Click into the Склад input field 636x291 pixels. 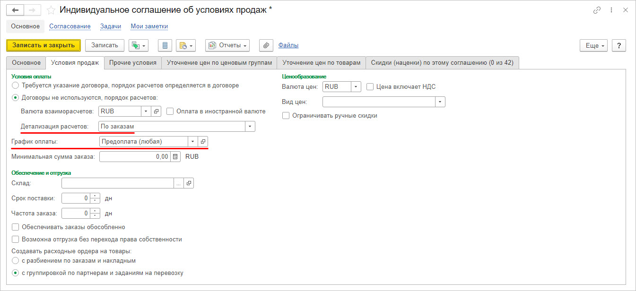point(118,183)
